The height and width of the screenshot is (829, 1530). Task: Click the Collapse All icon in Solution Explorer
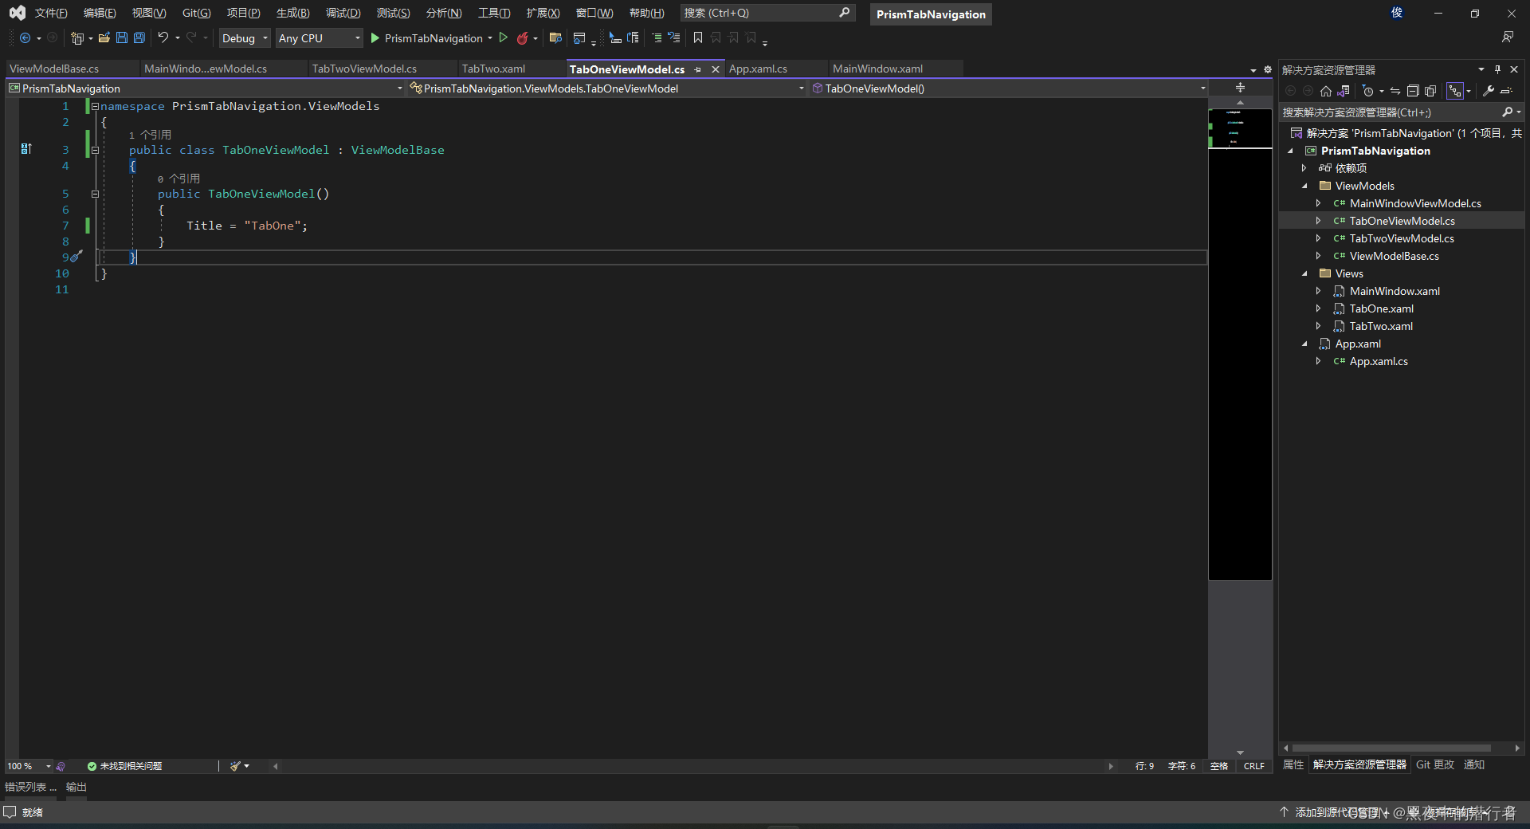(x=1413, y=90)
